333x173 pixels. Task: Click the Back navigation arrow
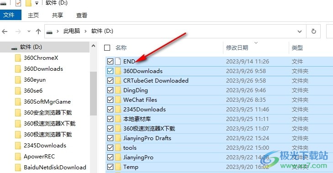5,31
